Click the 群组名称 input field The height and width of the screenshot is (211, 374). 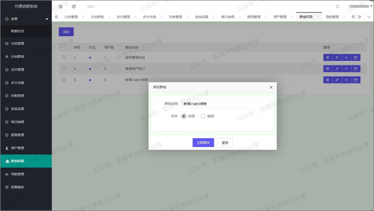point(225,104)
